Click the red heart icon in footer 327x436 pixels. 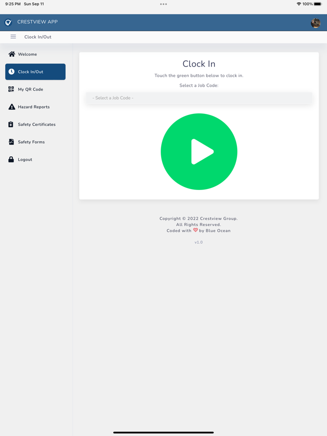(x=195, y=230)
